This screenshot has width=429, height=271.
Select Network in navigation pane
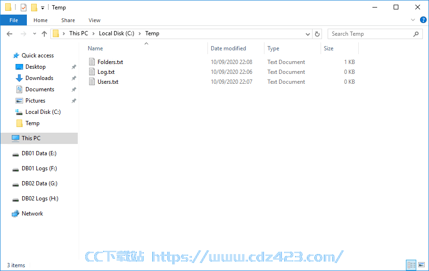[32, 213]
